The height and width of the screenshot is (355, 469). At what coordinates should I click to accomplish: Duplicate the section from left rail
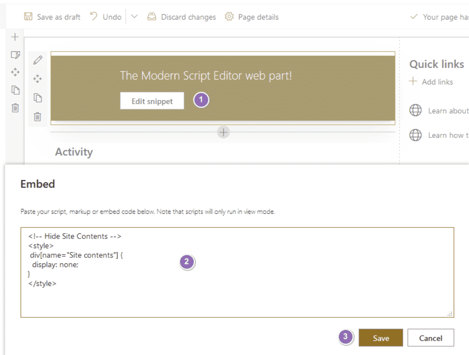click(15, 90)
